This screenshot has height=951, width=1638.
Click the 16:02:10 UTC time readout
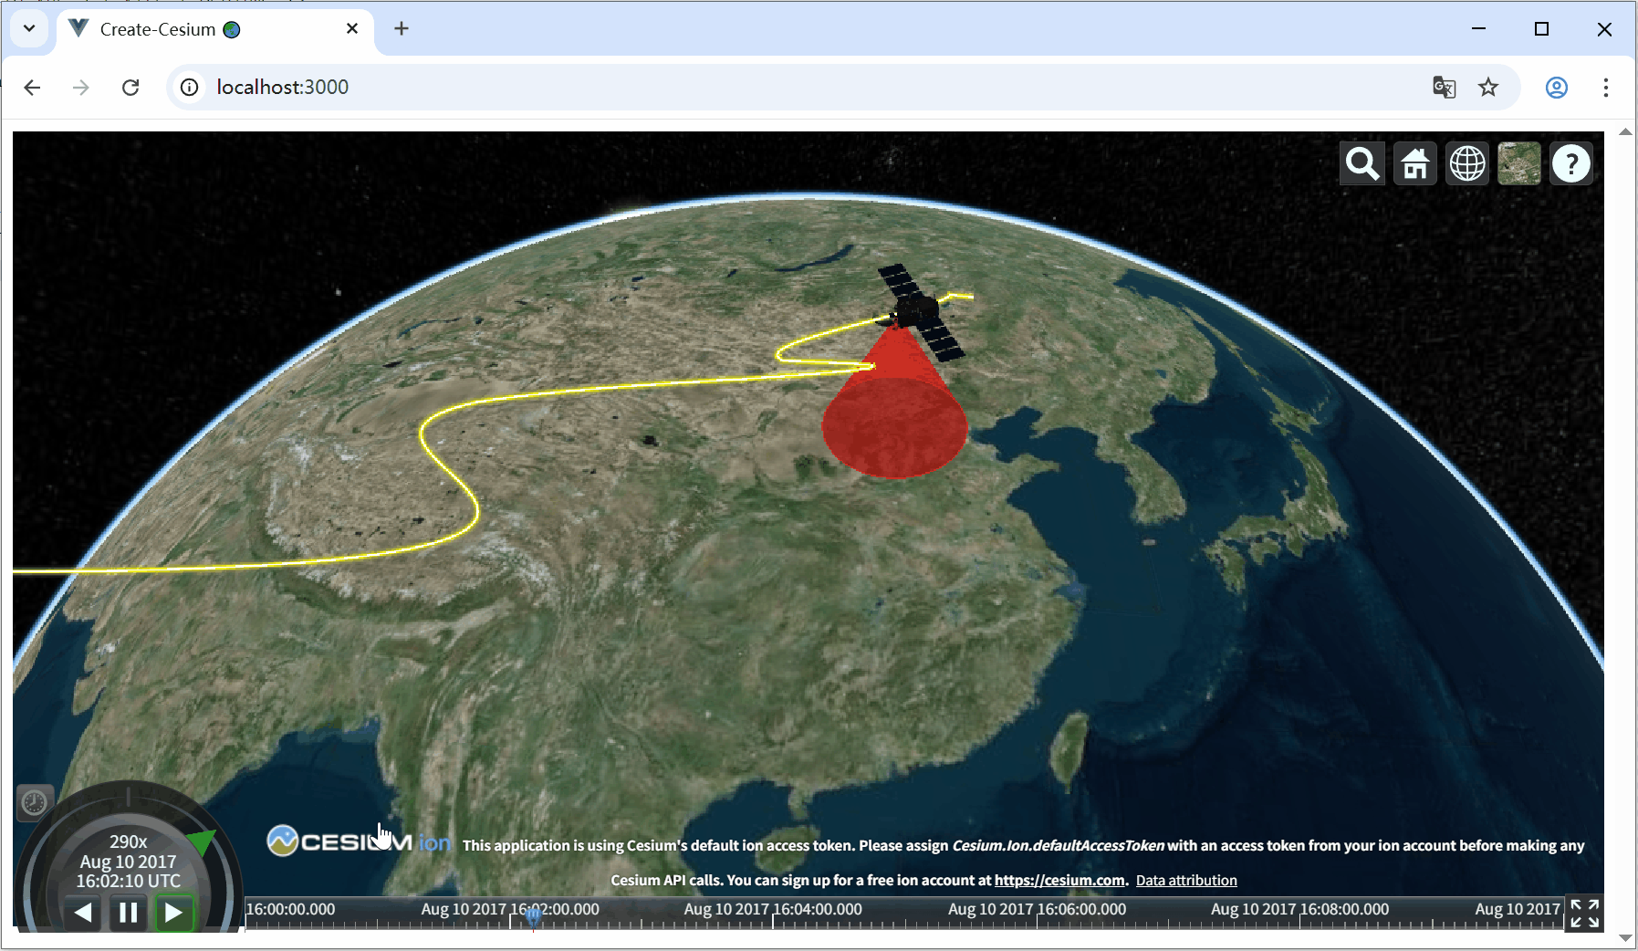(x=128, y=882)
